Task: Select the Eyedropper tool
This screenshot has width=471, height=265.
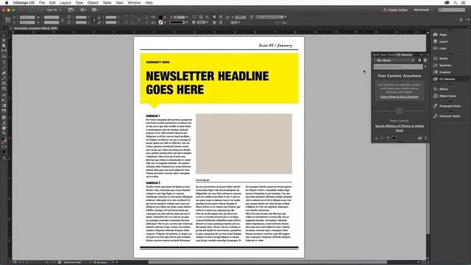Action: [x=4, y=122]
